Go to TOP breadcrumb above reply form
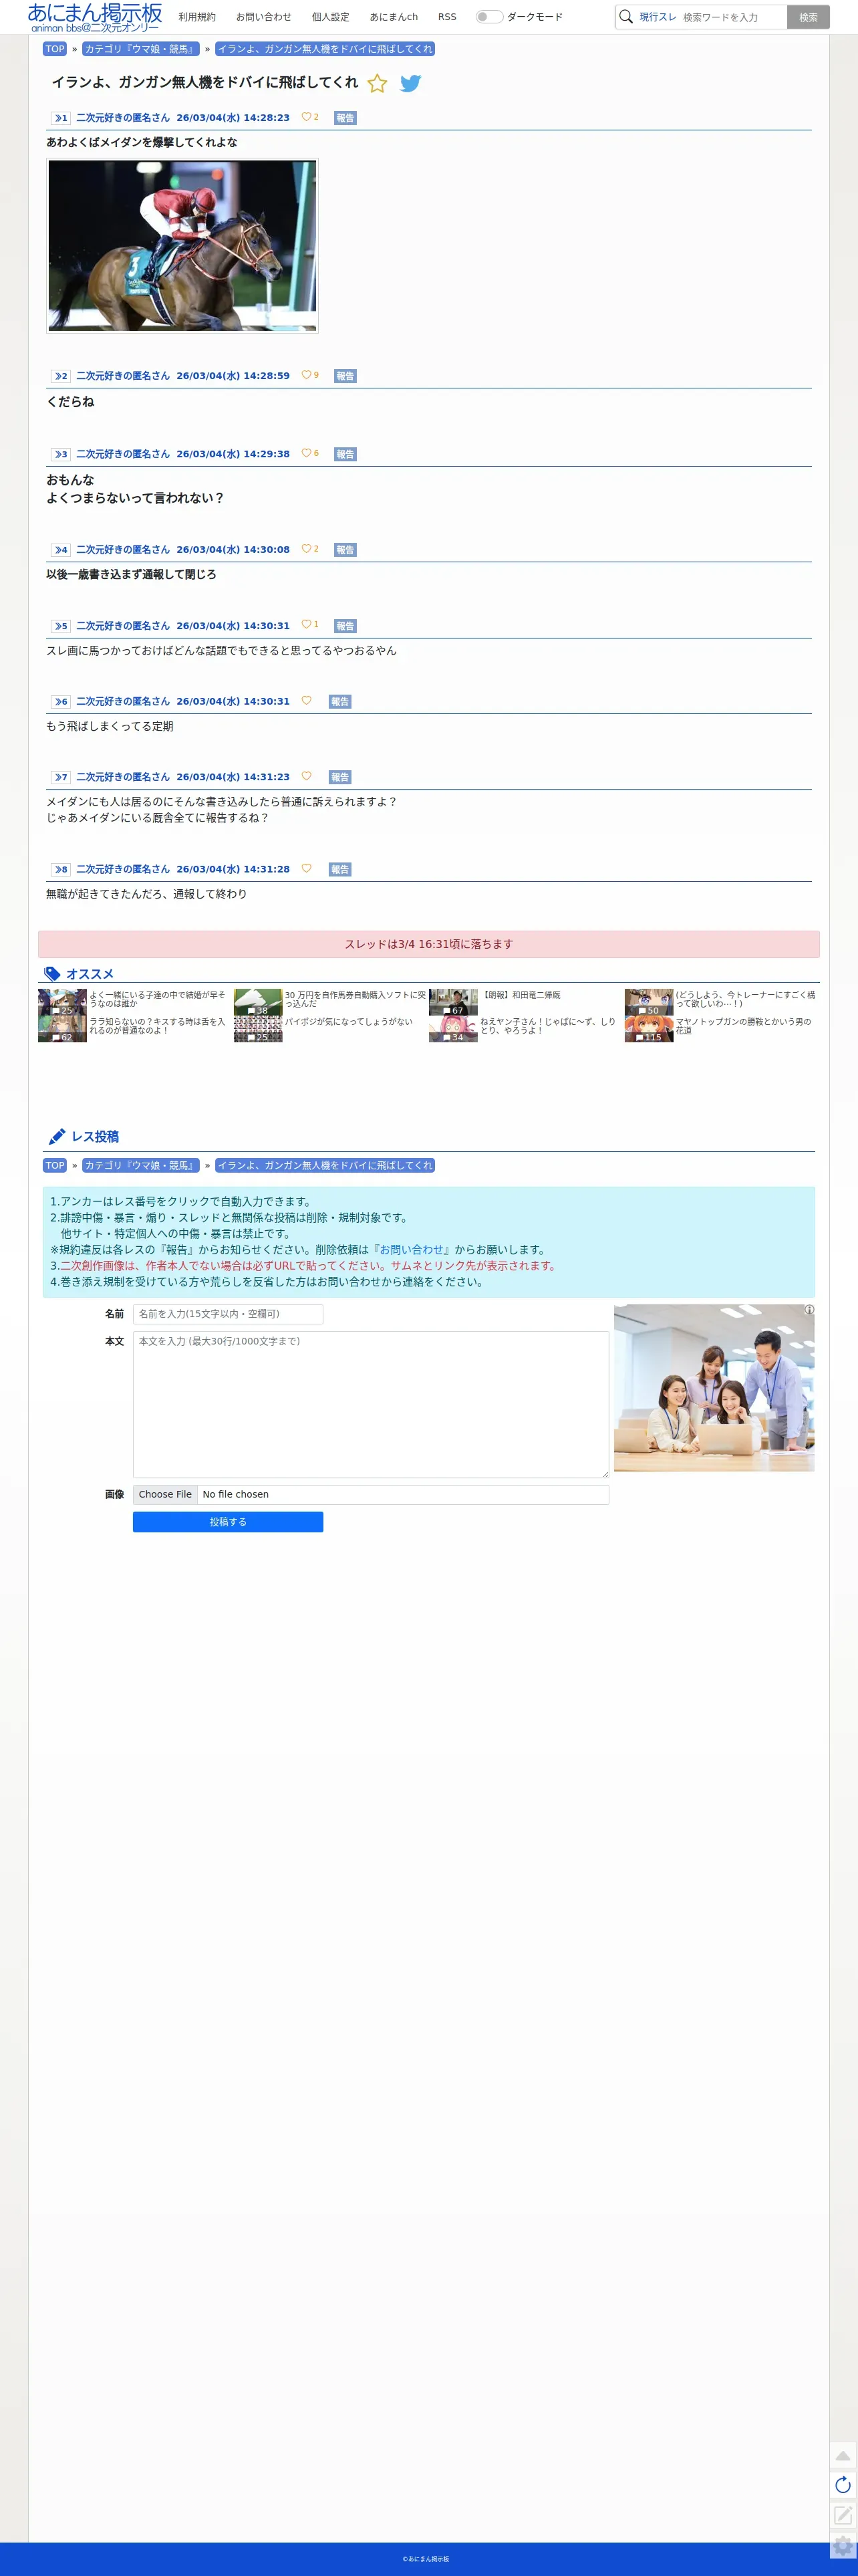The height and width of the screenshot is (2576, 858). tap(55, 1165)
